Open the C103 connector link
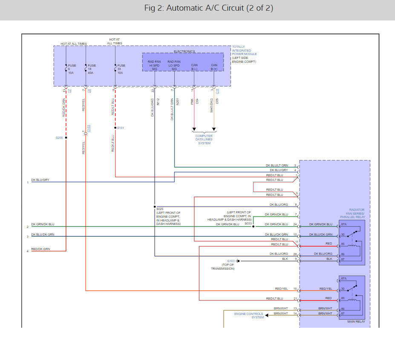The image size is (395, 338). [89, 128]
